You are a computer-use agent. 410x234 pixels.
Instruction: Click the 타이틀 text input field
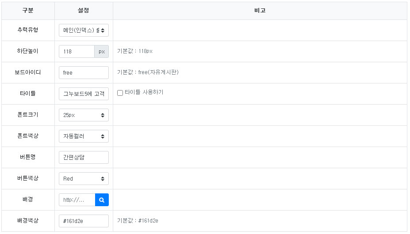[84, 94]
